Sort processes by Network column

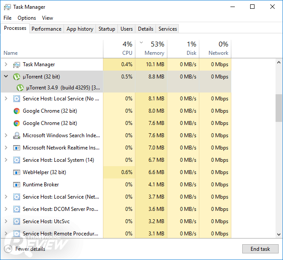pyautogui.click(x=215, y=49)
